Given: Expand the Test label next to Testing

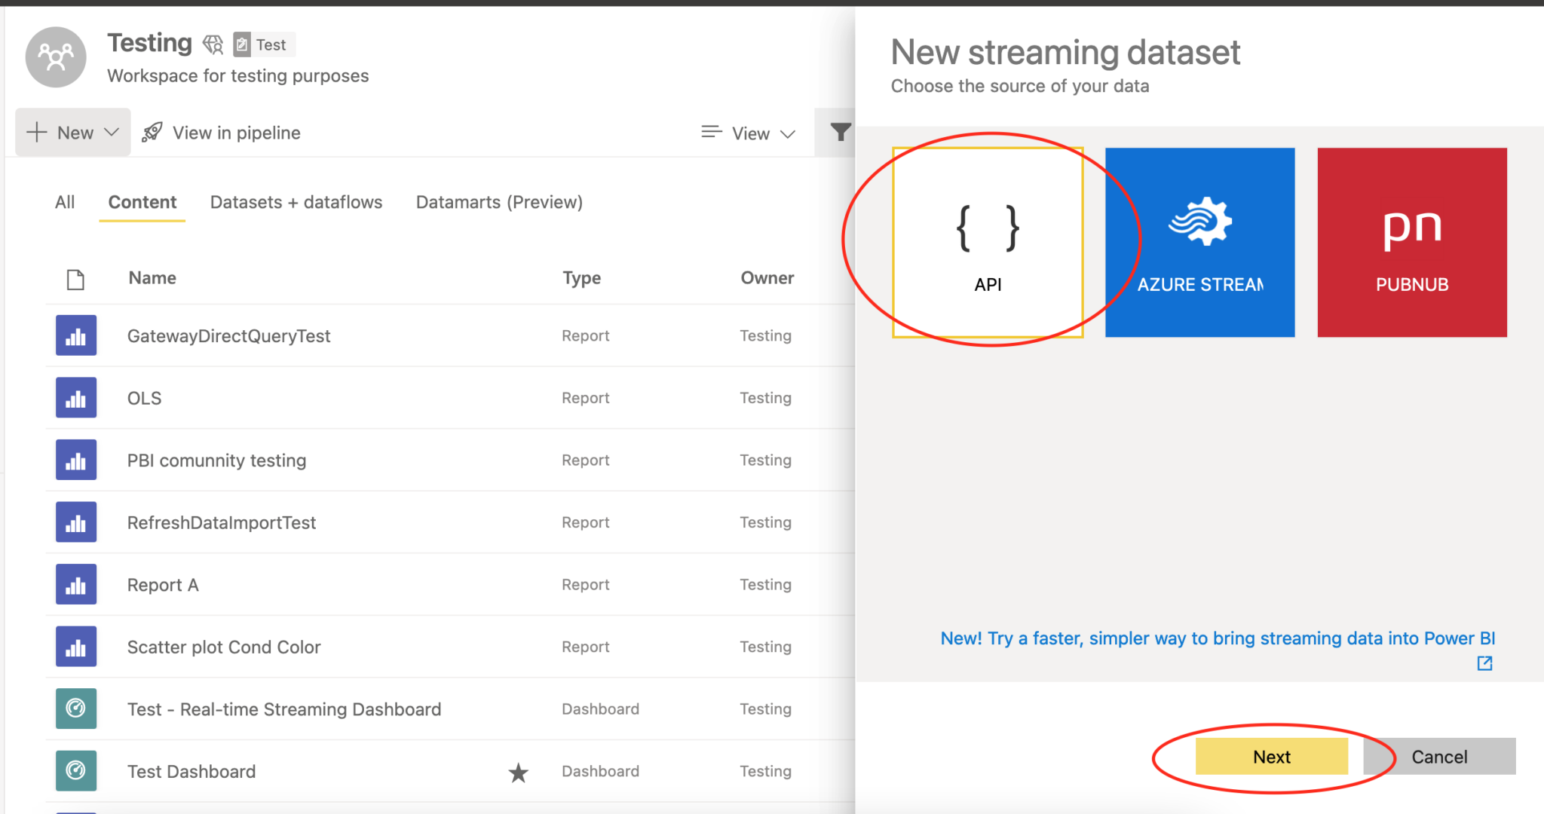Looking at the screenshot, I should 262,44.
